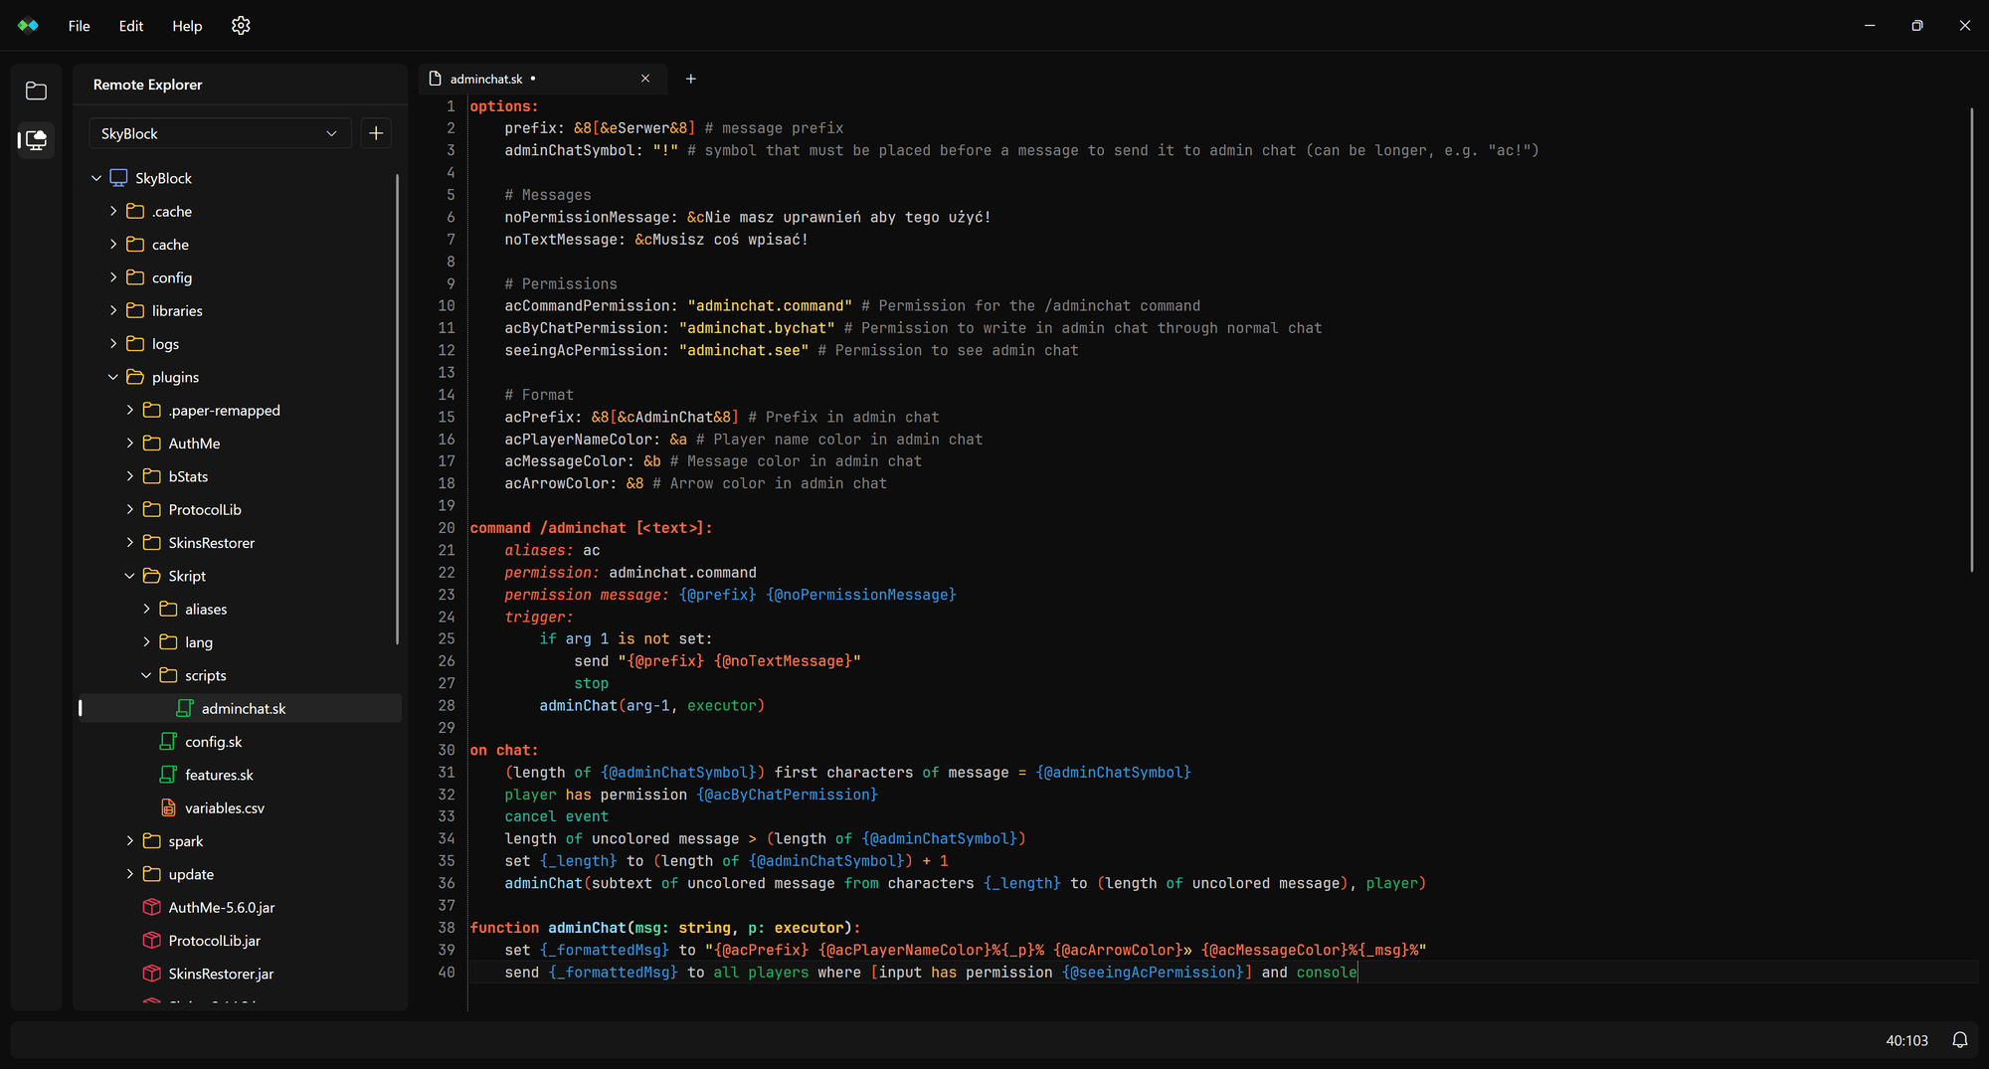Open the settings gear in menu bar
This screenshot has height=1069, width=1989.
241,26
